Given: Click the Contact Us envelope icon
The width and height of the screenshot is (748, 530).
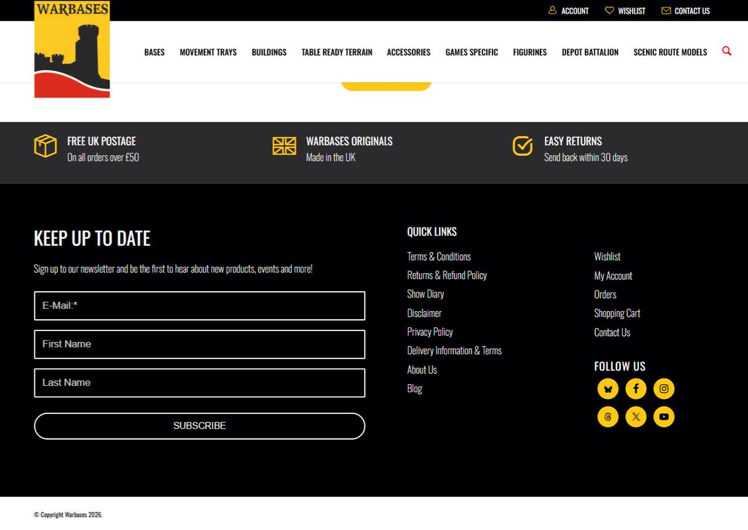Looking at the screenshot, I should [666, 11].
